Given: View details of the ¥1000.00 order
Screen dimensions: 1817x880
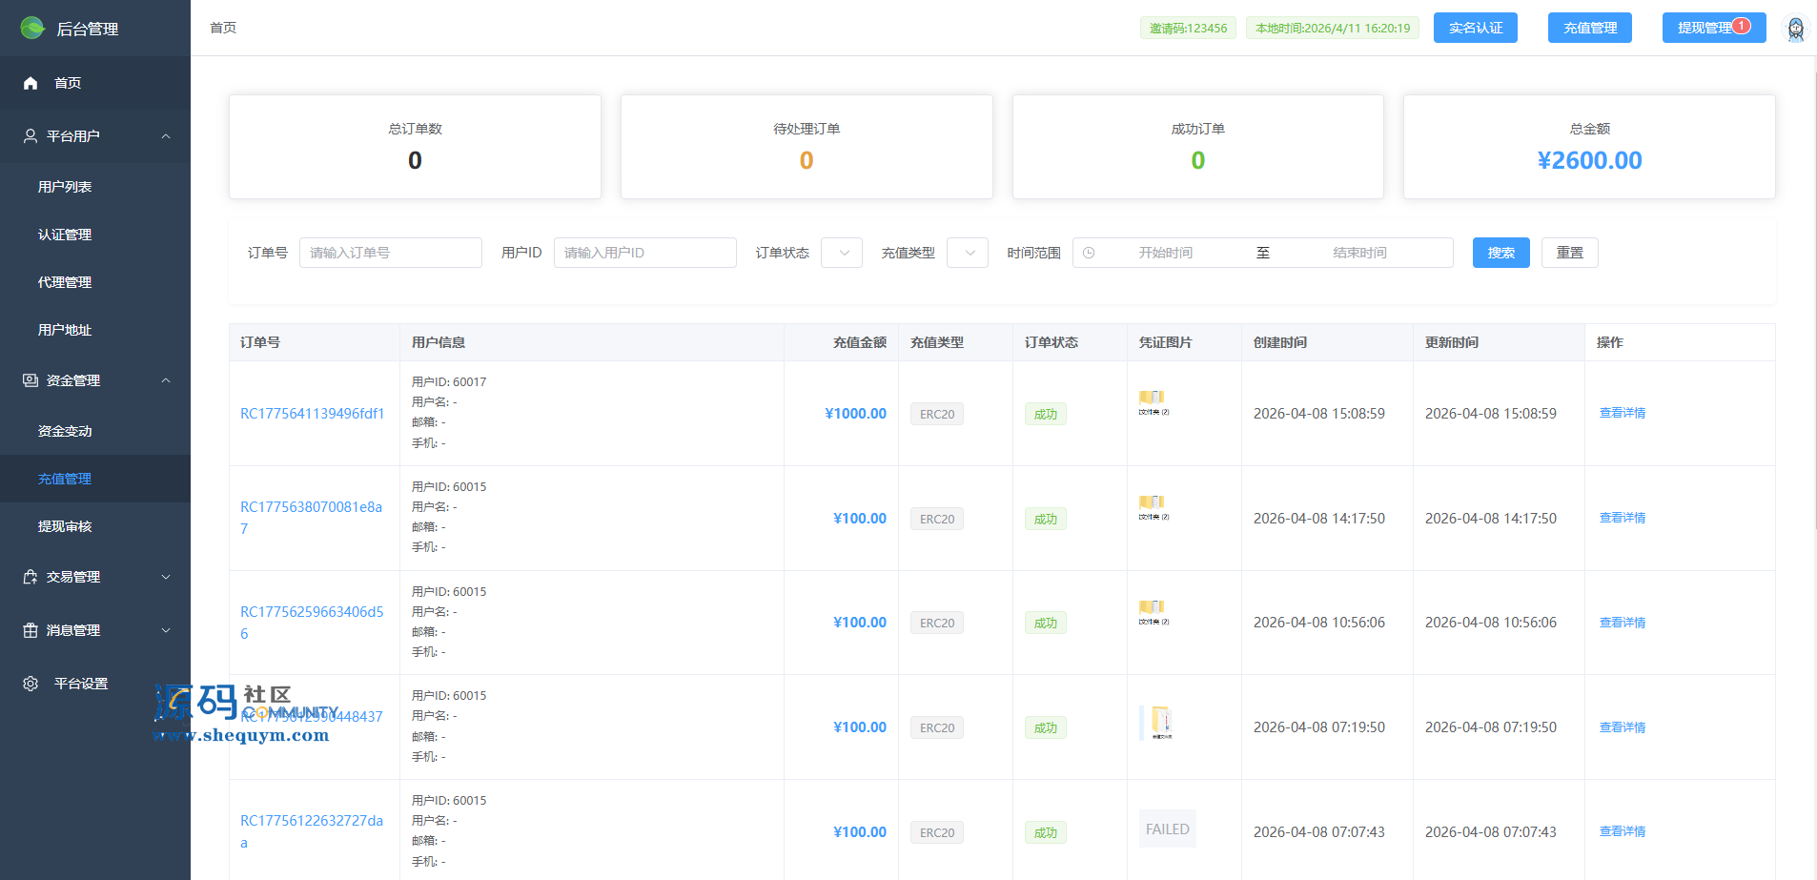Looking at the screenshot, I should [1622, 413].
